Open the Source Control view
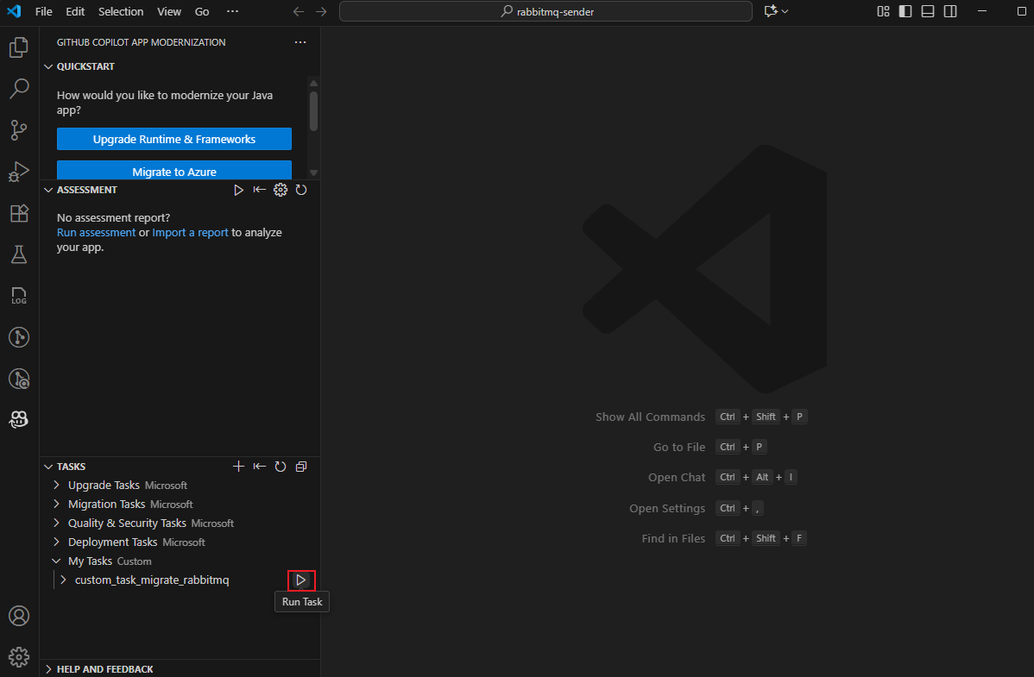 click(x=19, y=129)
